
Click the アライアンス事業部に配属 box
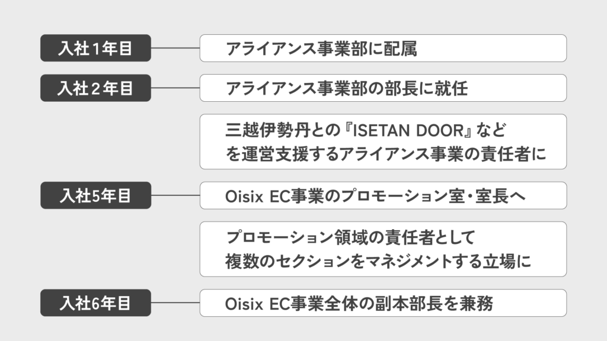[x=383, y=49]
